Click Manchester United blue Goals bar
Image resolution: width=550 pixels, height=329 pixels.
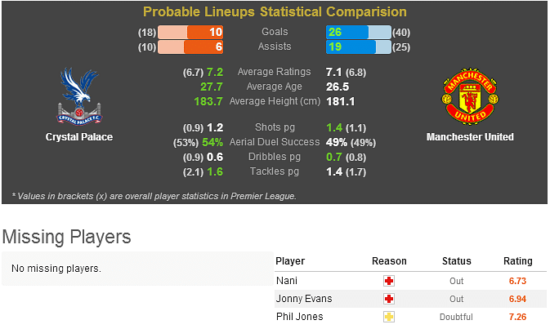pos(359,32)
